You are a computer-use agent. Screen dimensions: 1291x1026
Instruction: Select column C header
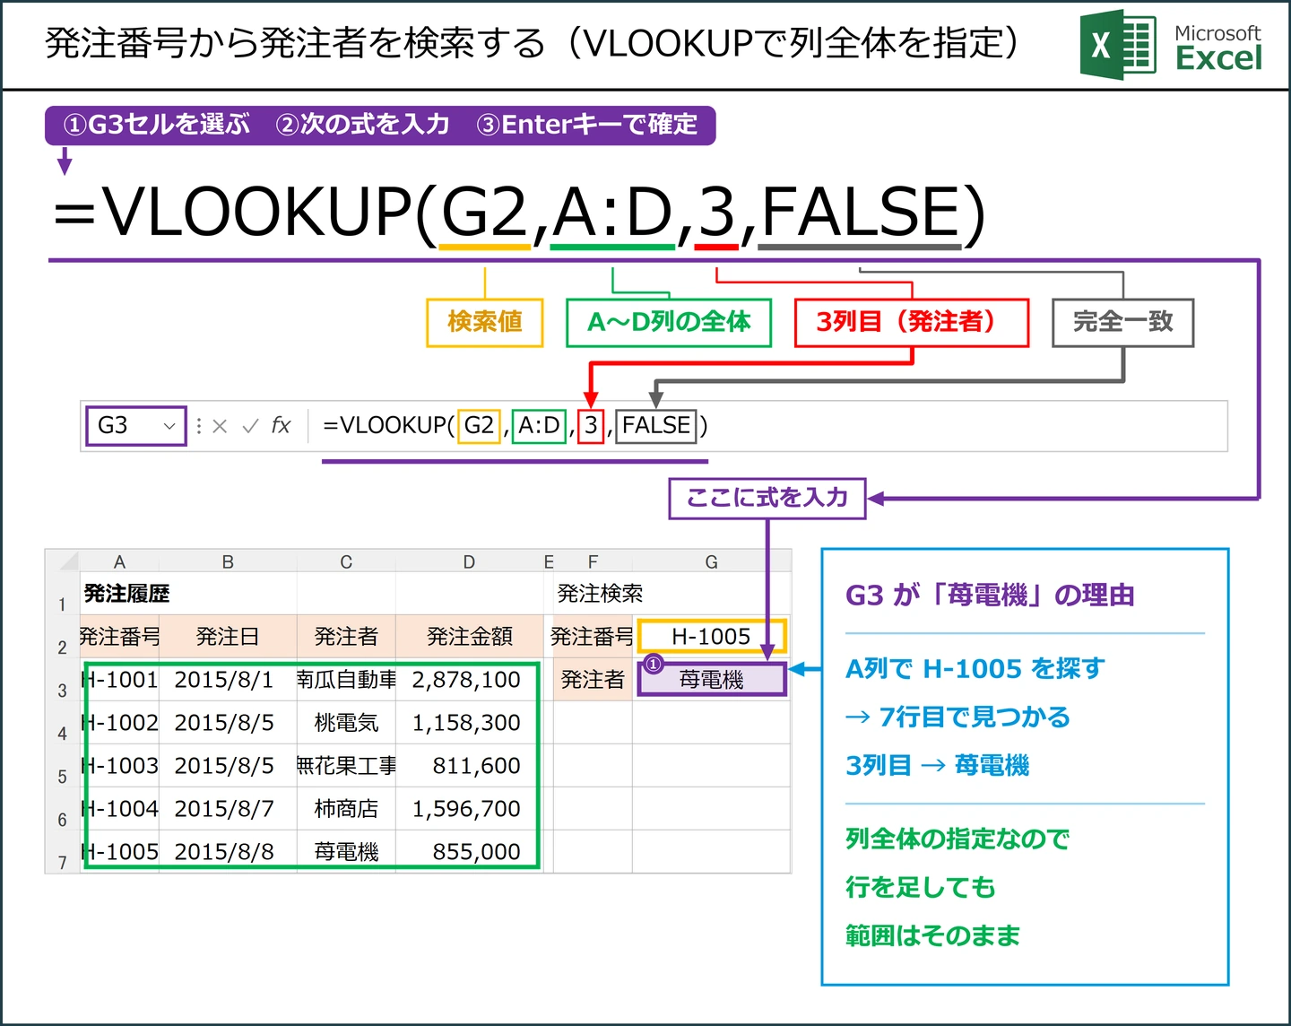[x=346, y=561]
